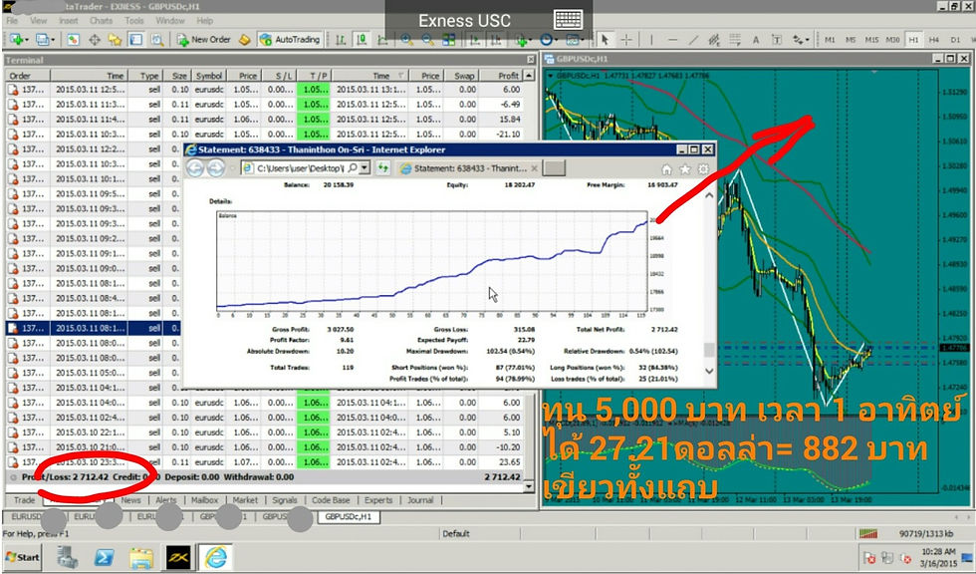Switch to the News terminal tab
This screenshot has height=574, width=976.
(x=130, y=500)
